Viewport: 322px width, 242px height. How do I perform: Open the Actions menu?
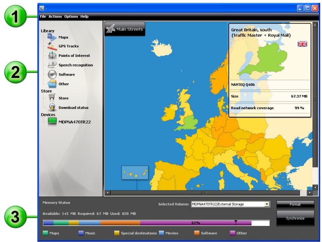[x=55, y=16]
